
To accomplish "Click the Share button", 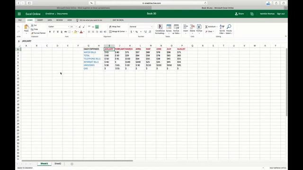I will point(239,14).
